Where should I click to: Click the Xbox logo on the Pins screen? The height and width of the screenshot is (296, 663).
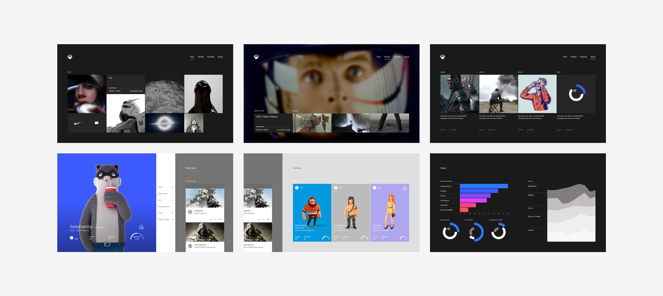(x=70, y=57)
